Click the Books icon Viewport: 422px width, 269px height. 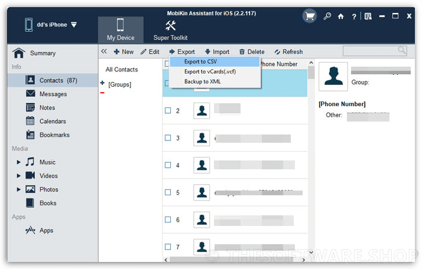pos(30,203)
